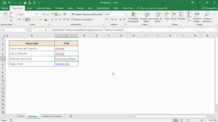Open Formatação Condicional menu
Screen dimensions: 218x122
click(x=133, y=17)
